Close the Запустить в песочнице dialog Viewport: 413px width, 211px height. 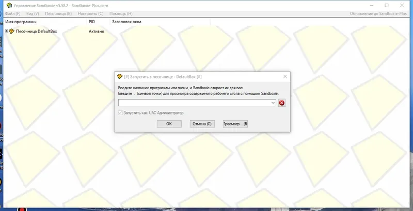click(285, 76)
